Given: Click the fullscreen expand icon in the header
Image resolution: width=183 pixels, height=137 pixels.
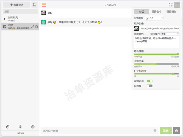Looking at the screenshot, I should coord(171,5).
